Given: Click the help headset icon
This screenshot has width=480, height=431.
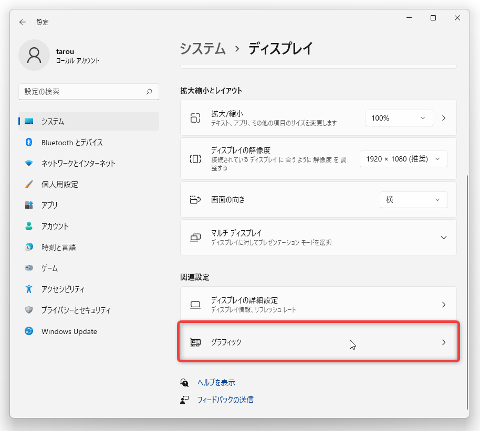Looking at the screenshot, I should point(184,382).
